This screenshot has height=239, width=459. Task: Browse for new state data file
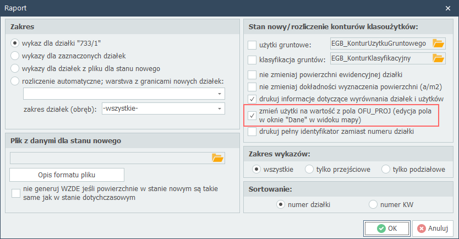pyautogui.click(x=218, y=158)
